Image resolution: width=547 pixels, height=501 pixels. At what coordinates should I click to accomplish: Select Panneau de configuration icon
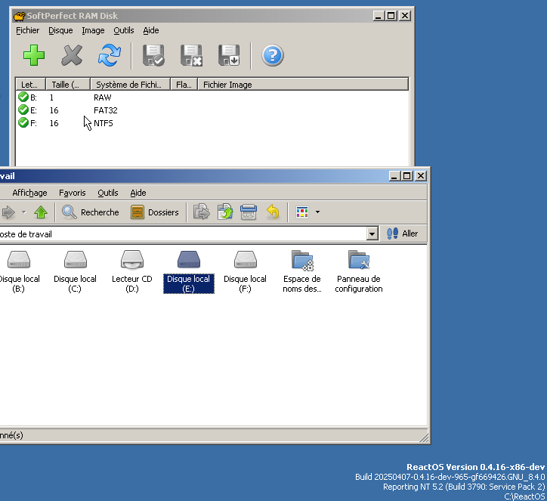[x=359, y=260]
